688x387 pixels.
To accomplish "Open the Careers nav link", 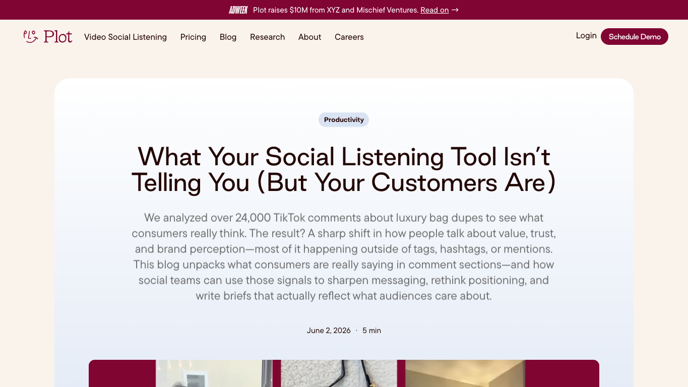I will (349, 37).
